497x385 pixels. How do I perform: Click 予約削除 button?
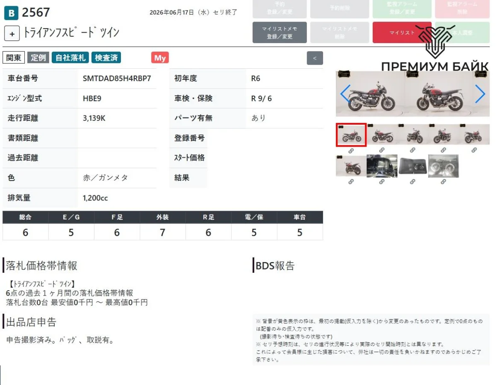click(340, 8)
